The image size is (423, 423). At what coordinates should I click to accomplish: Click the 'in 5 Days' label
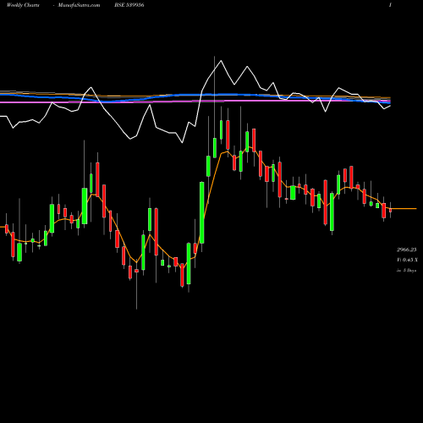406,270
